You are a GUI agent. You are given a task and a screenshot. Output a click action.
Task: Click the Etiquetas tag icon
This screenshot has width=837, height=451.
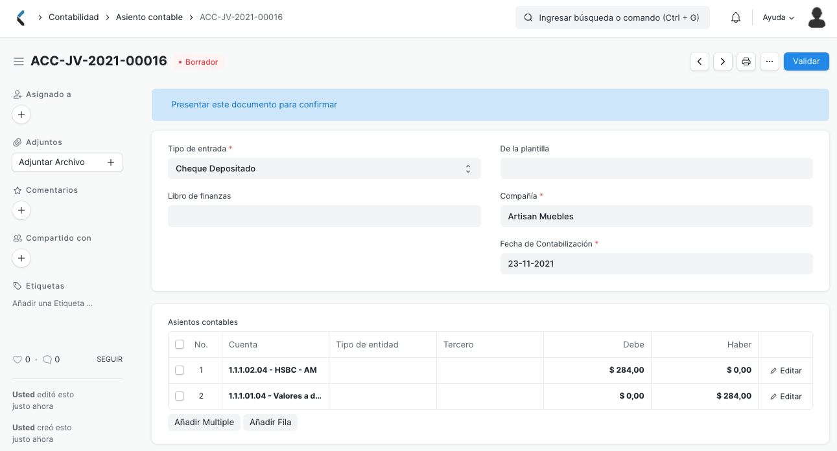[18, 286]
